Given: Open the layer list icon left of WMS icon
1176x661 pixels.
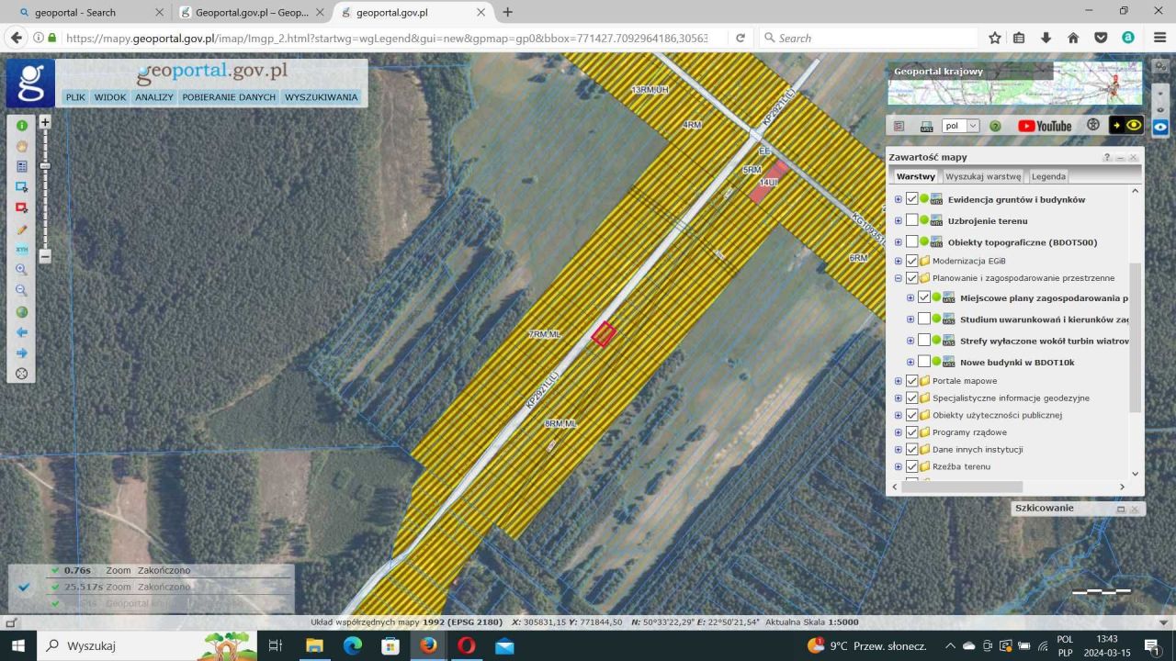Looking at the screenshot, I should pyautogui.click(x=899, y=126).
